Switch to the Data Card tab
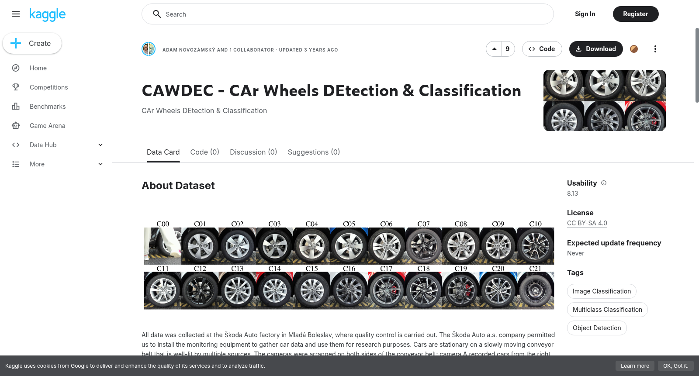The height and width of the screenshot is (376, 699). pos(163,152)
